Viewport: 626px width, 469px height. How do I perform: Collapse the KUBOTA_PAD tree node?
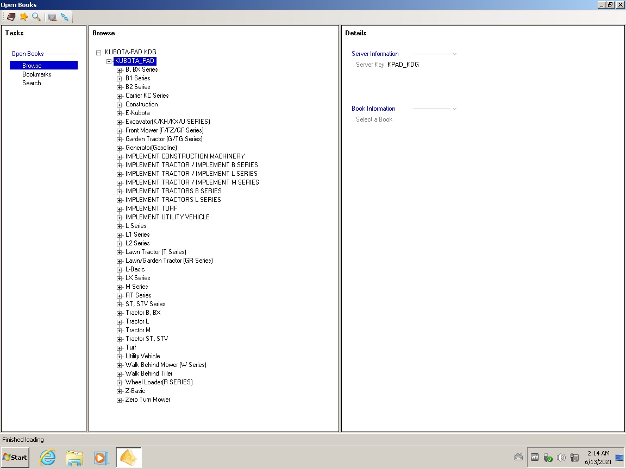(109, 61)
